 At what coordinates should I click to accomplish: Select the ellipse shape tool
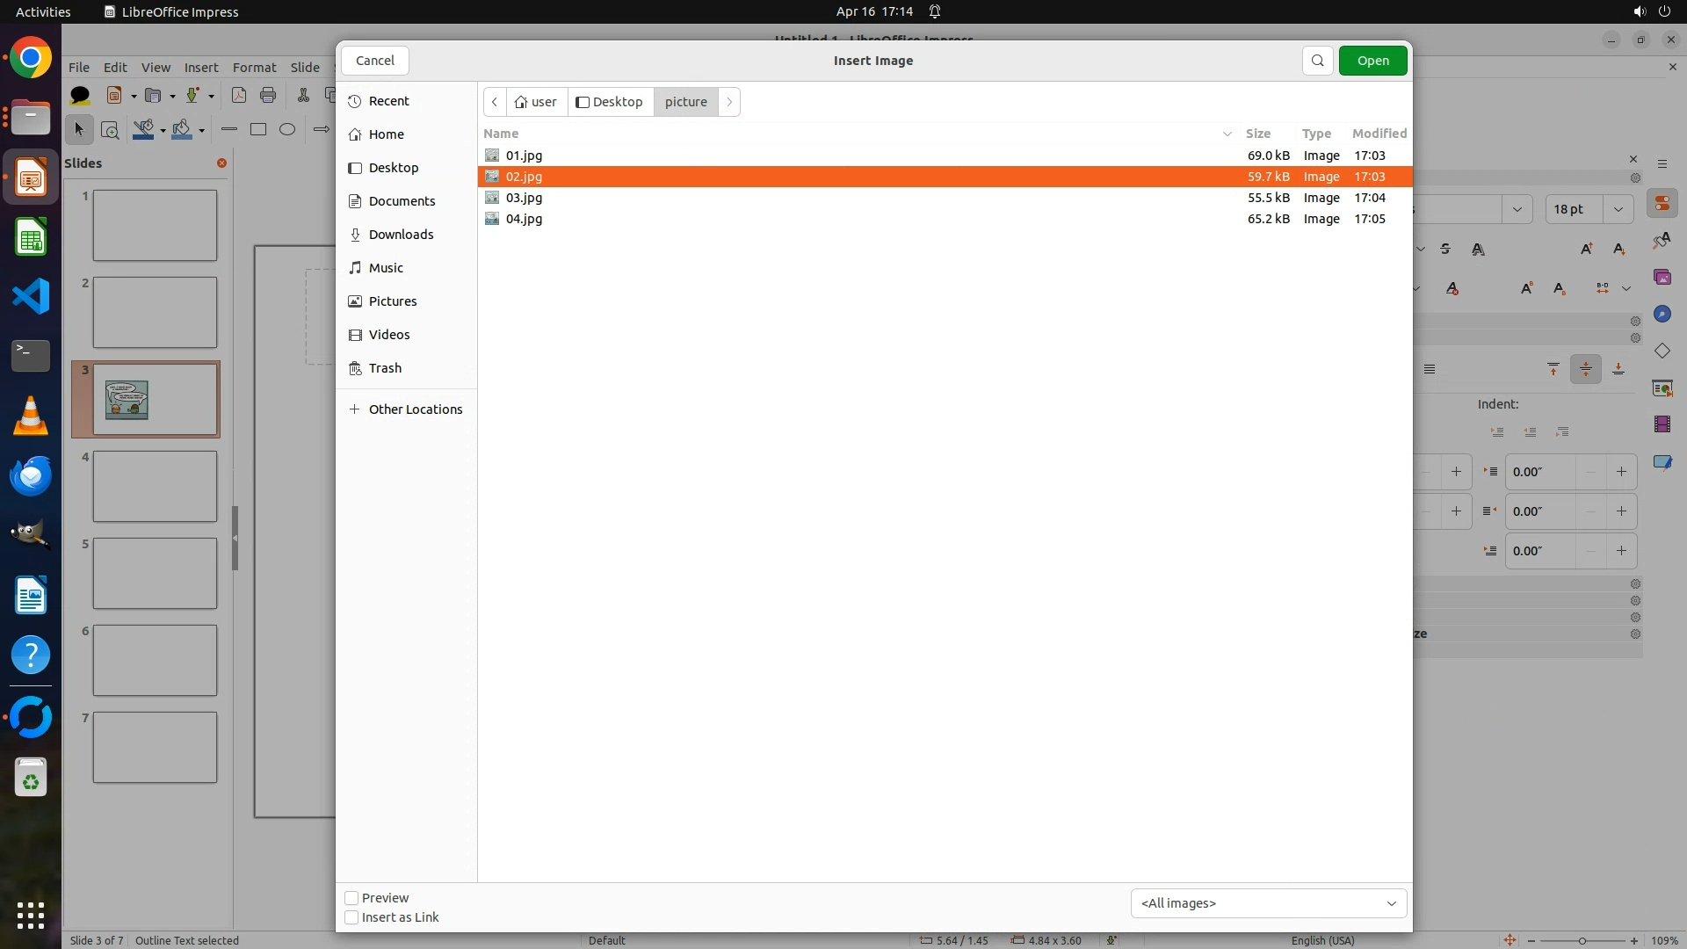(287, 129)
